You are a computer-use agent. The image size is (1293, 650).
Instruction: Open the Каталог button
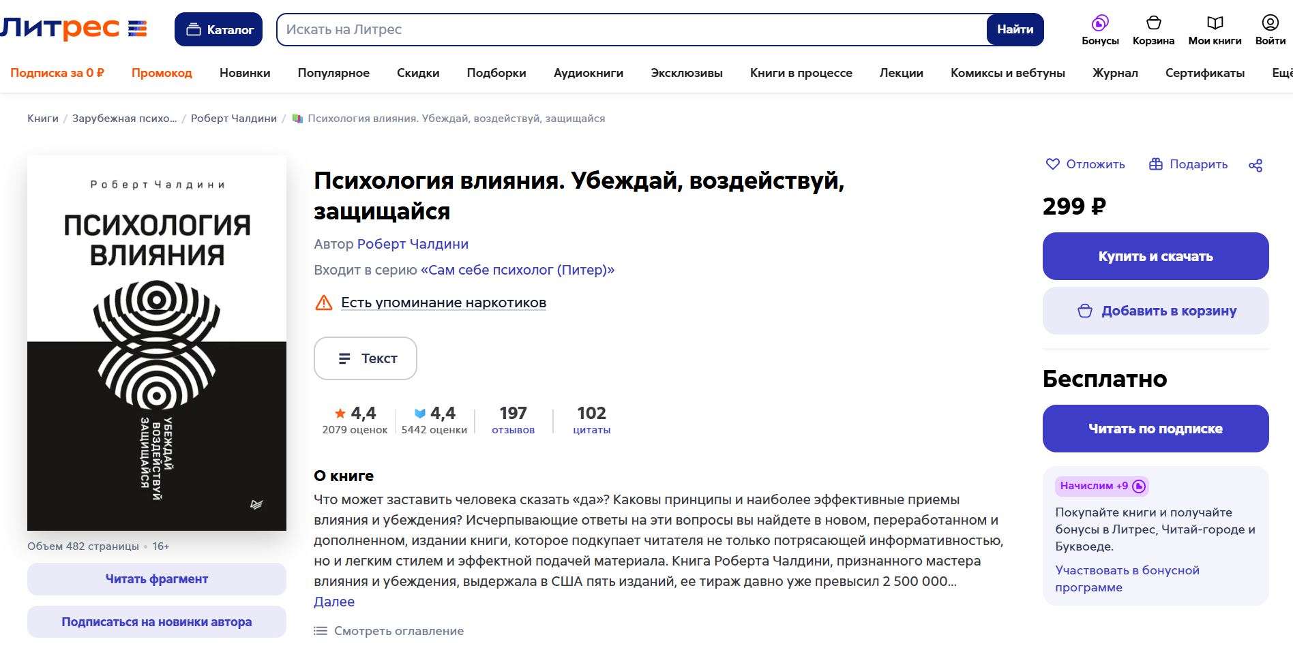click(x=218, y=29)
